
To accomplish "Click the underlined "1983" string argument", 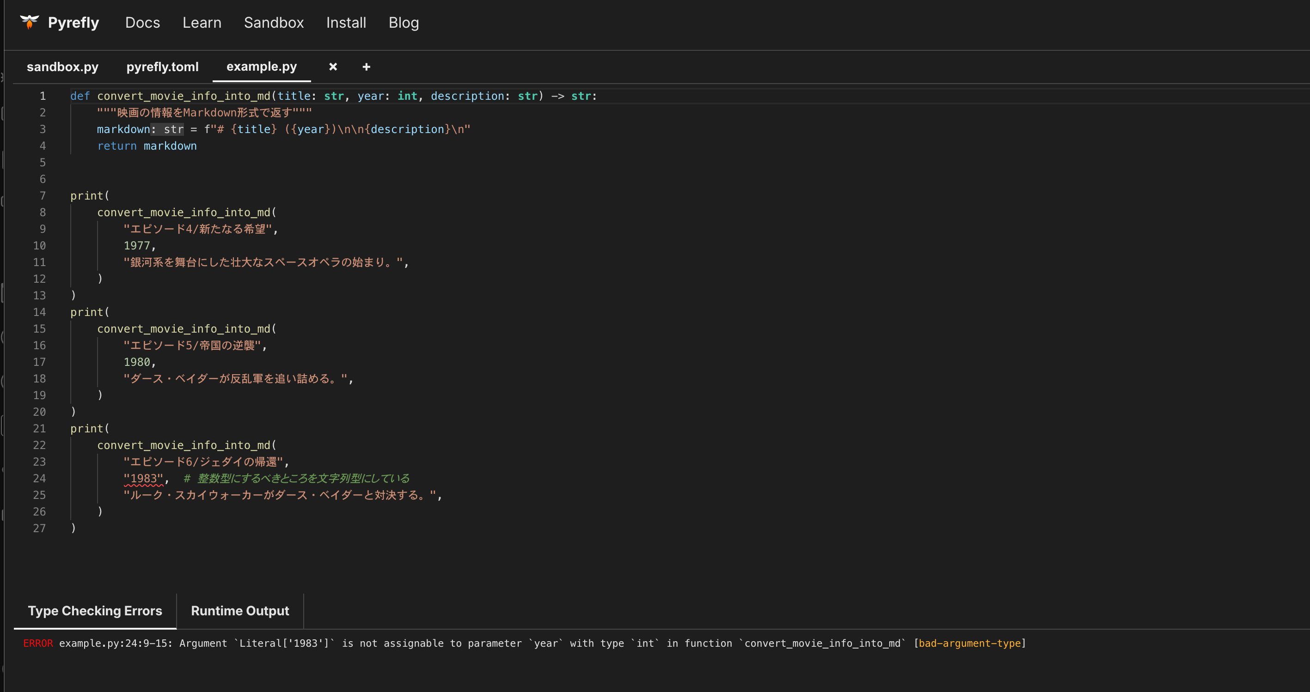I will click(x=143, y=479).
